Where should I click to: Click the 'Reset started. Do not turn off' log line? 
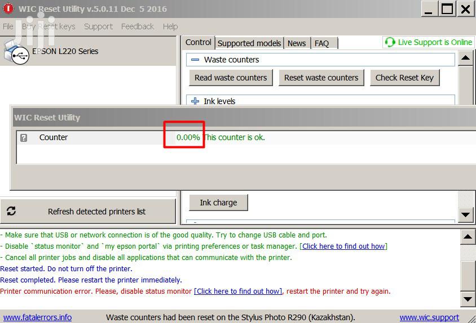coord(66,268)
